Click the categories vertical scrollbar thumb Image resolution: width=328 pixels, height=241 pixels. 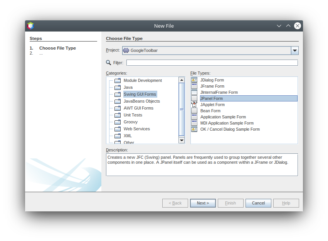click(x=182, y=109)
